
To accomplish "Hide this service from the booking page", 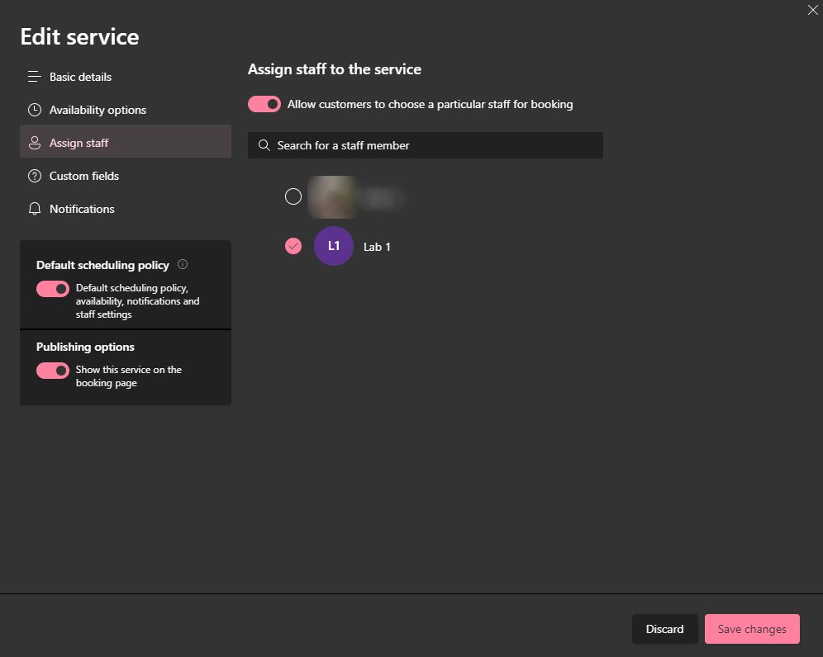I will 52,371.
